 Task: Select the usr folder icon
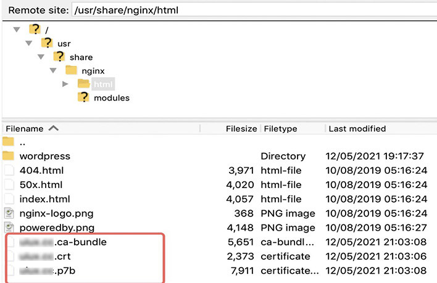[47, 43]
